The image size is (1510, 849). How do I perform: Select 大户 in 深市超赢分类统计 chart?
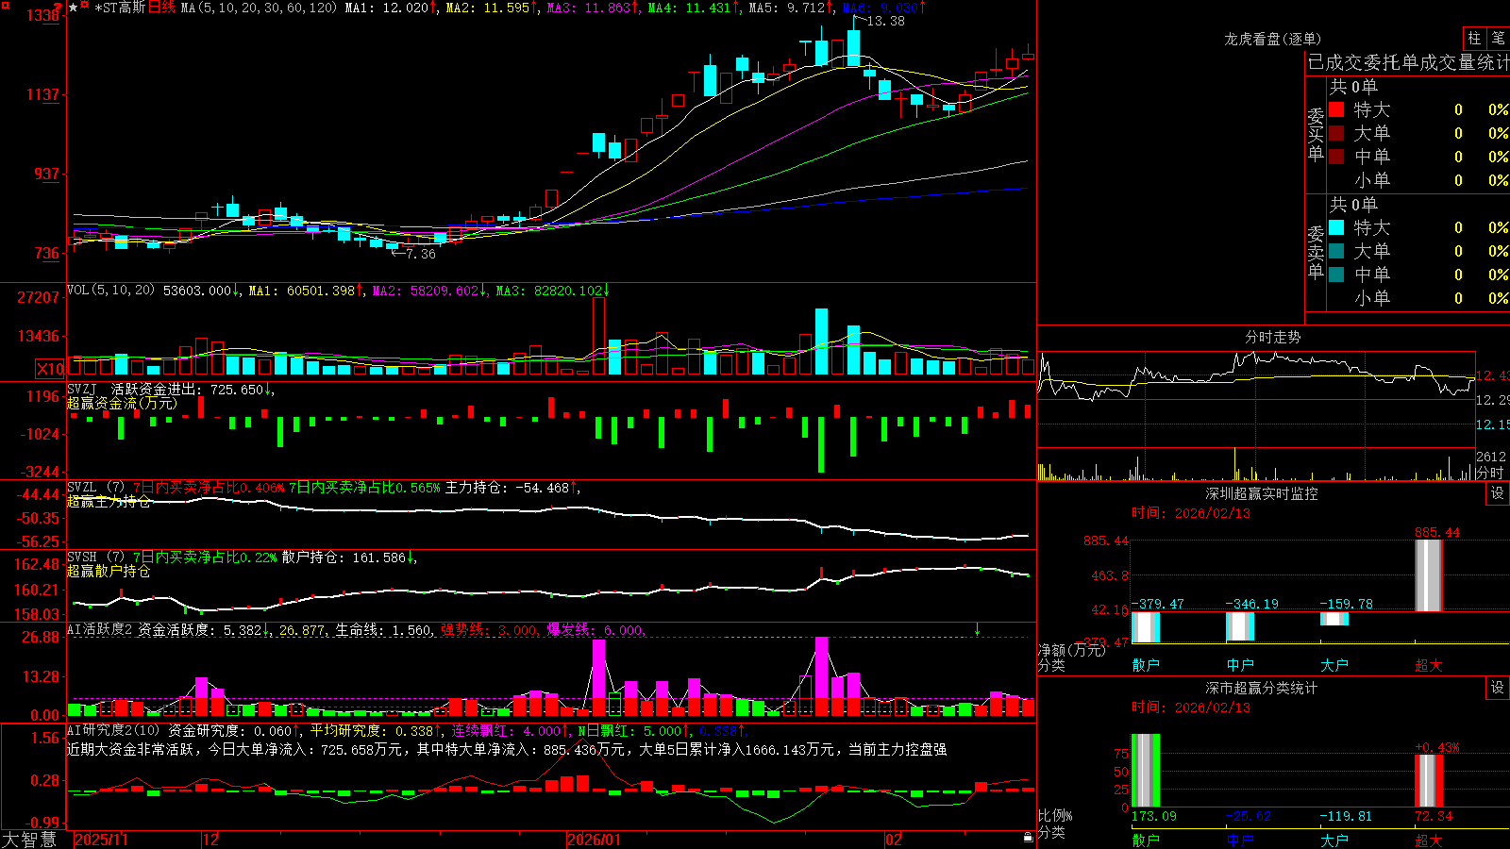[x=1334, y=841]
